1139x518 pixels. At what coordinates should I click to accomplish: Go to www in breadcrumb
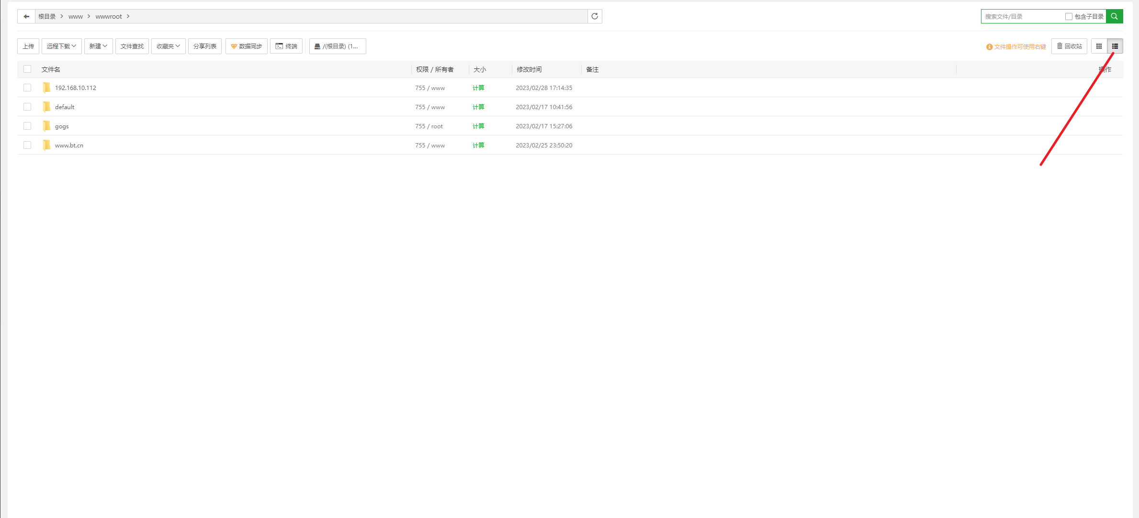76,16
